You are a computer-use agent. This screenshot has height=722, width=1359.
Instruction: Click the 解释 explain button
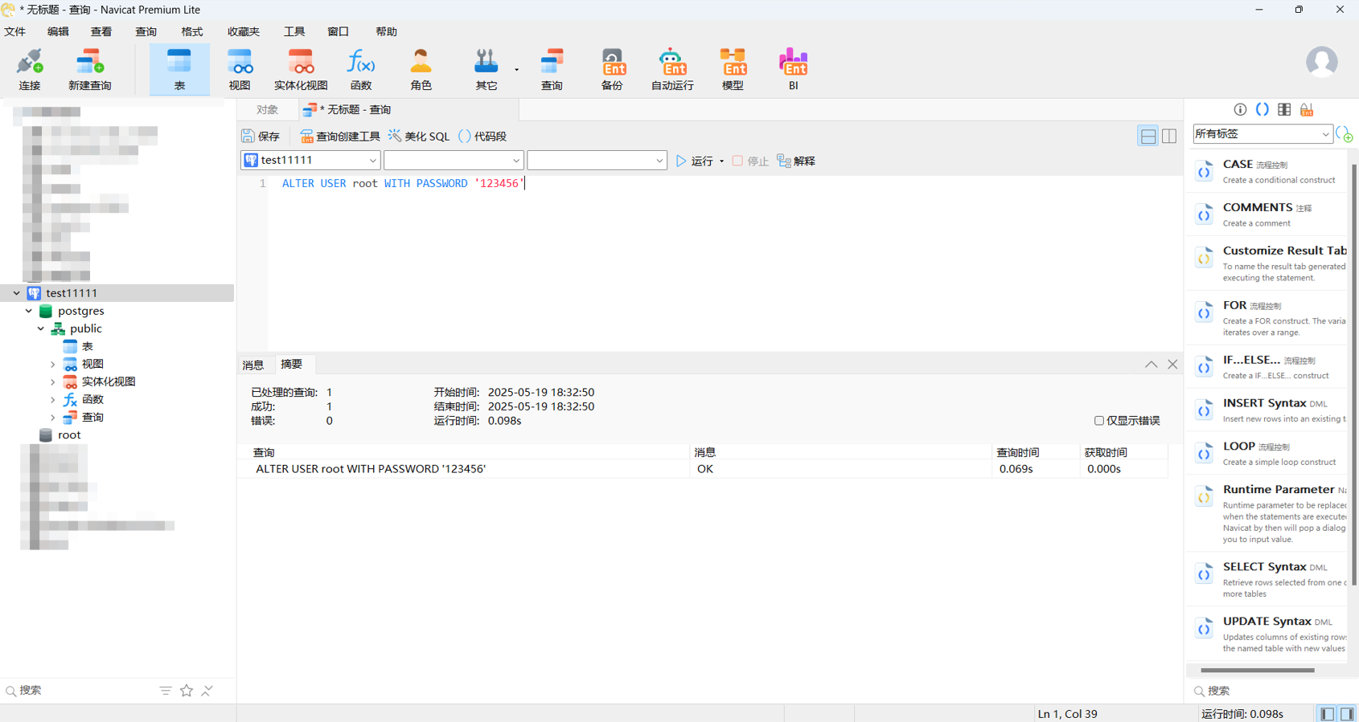coord(796,161)
